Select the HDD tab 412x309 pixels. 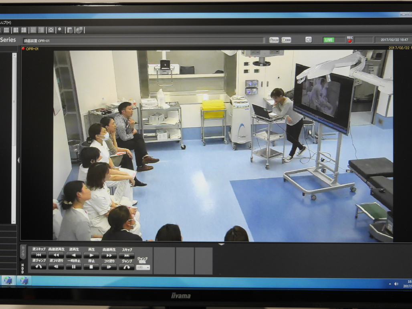coord(23,268)
